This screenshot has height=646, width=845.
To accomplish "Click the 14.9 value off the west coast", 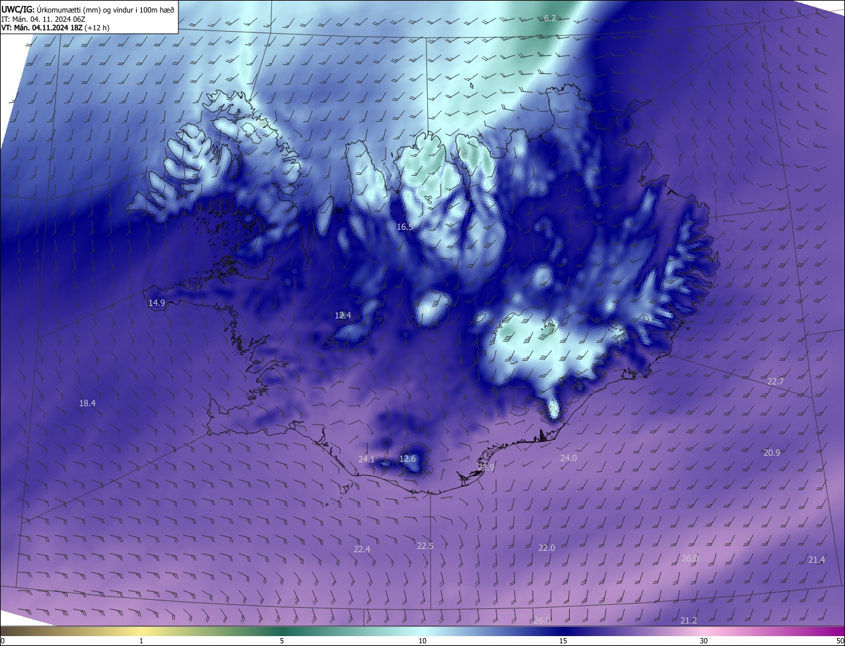I will [156, 303].
